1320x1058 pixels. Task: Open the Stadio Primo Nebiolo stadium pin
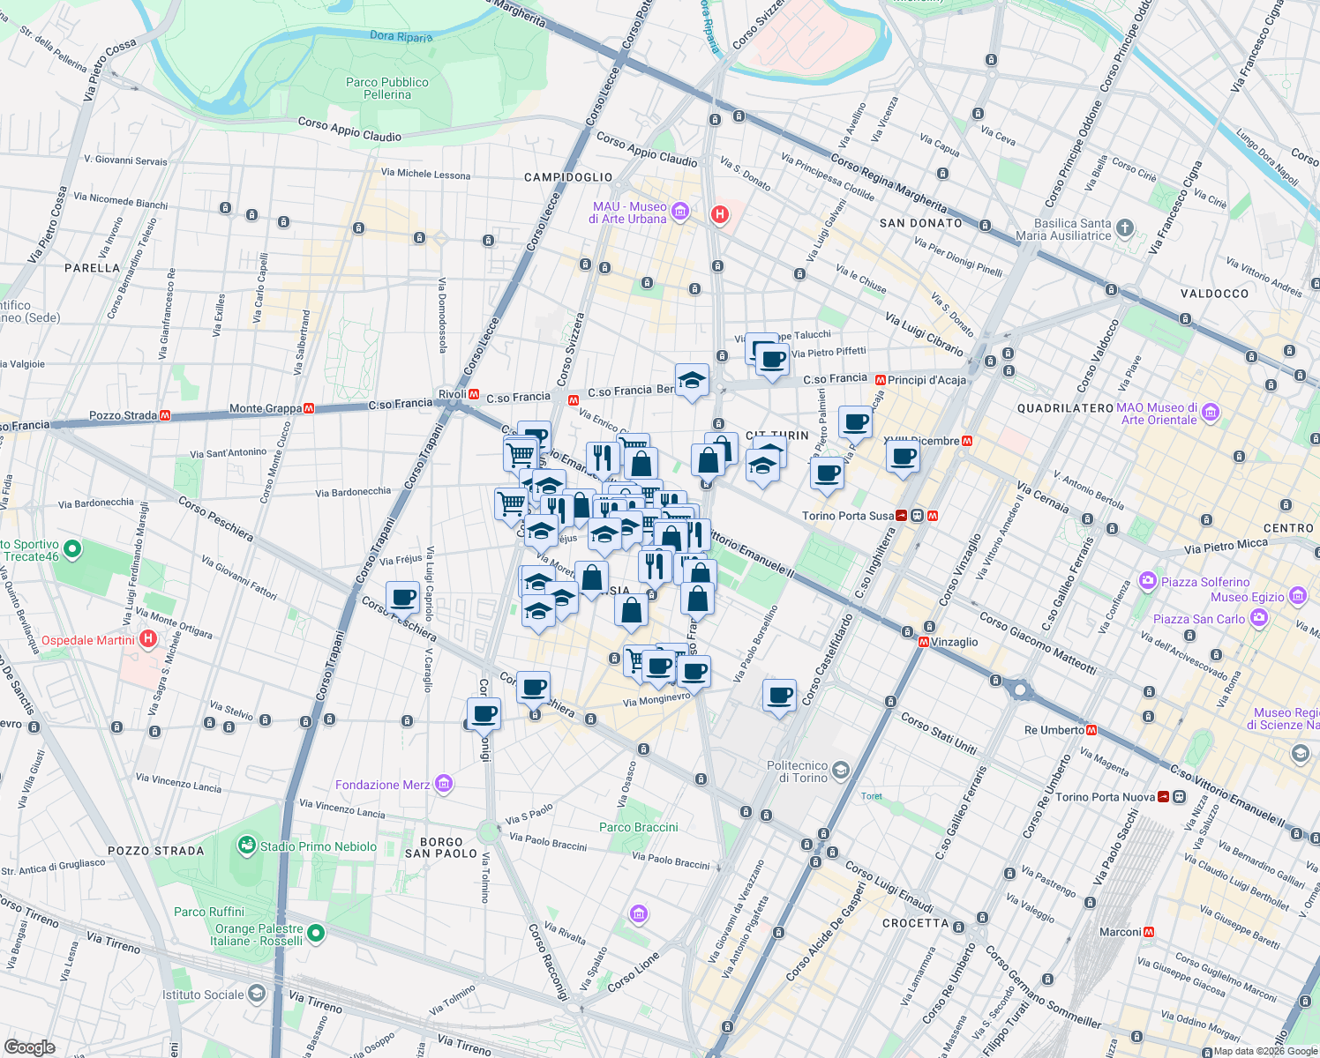246,845
